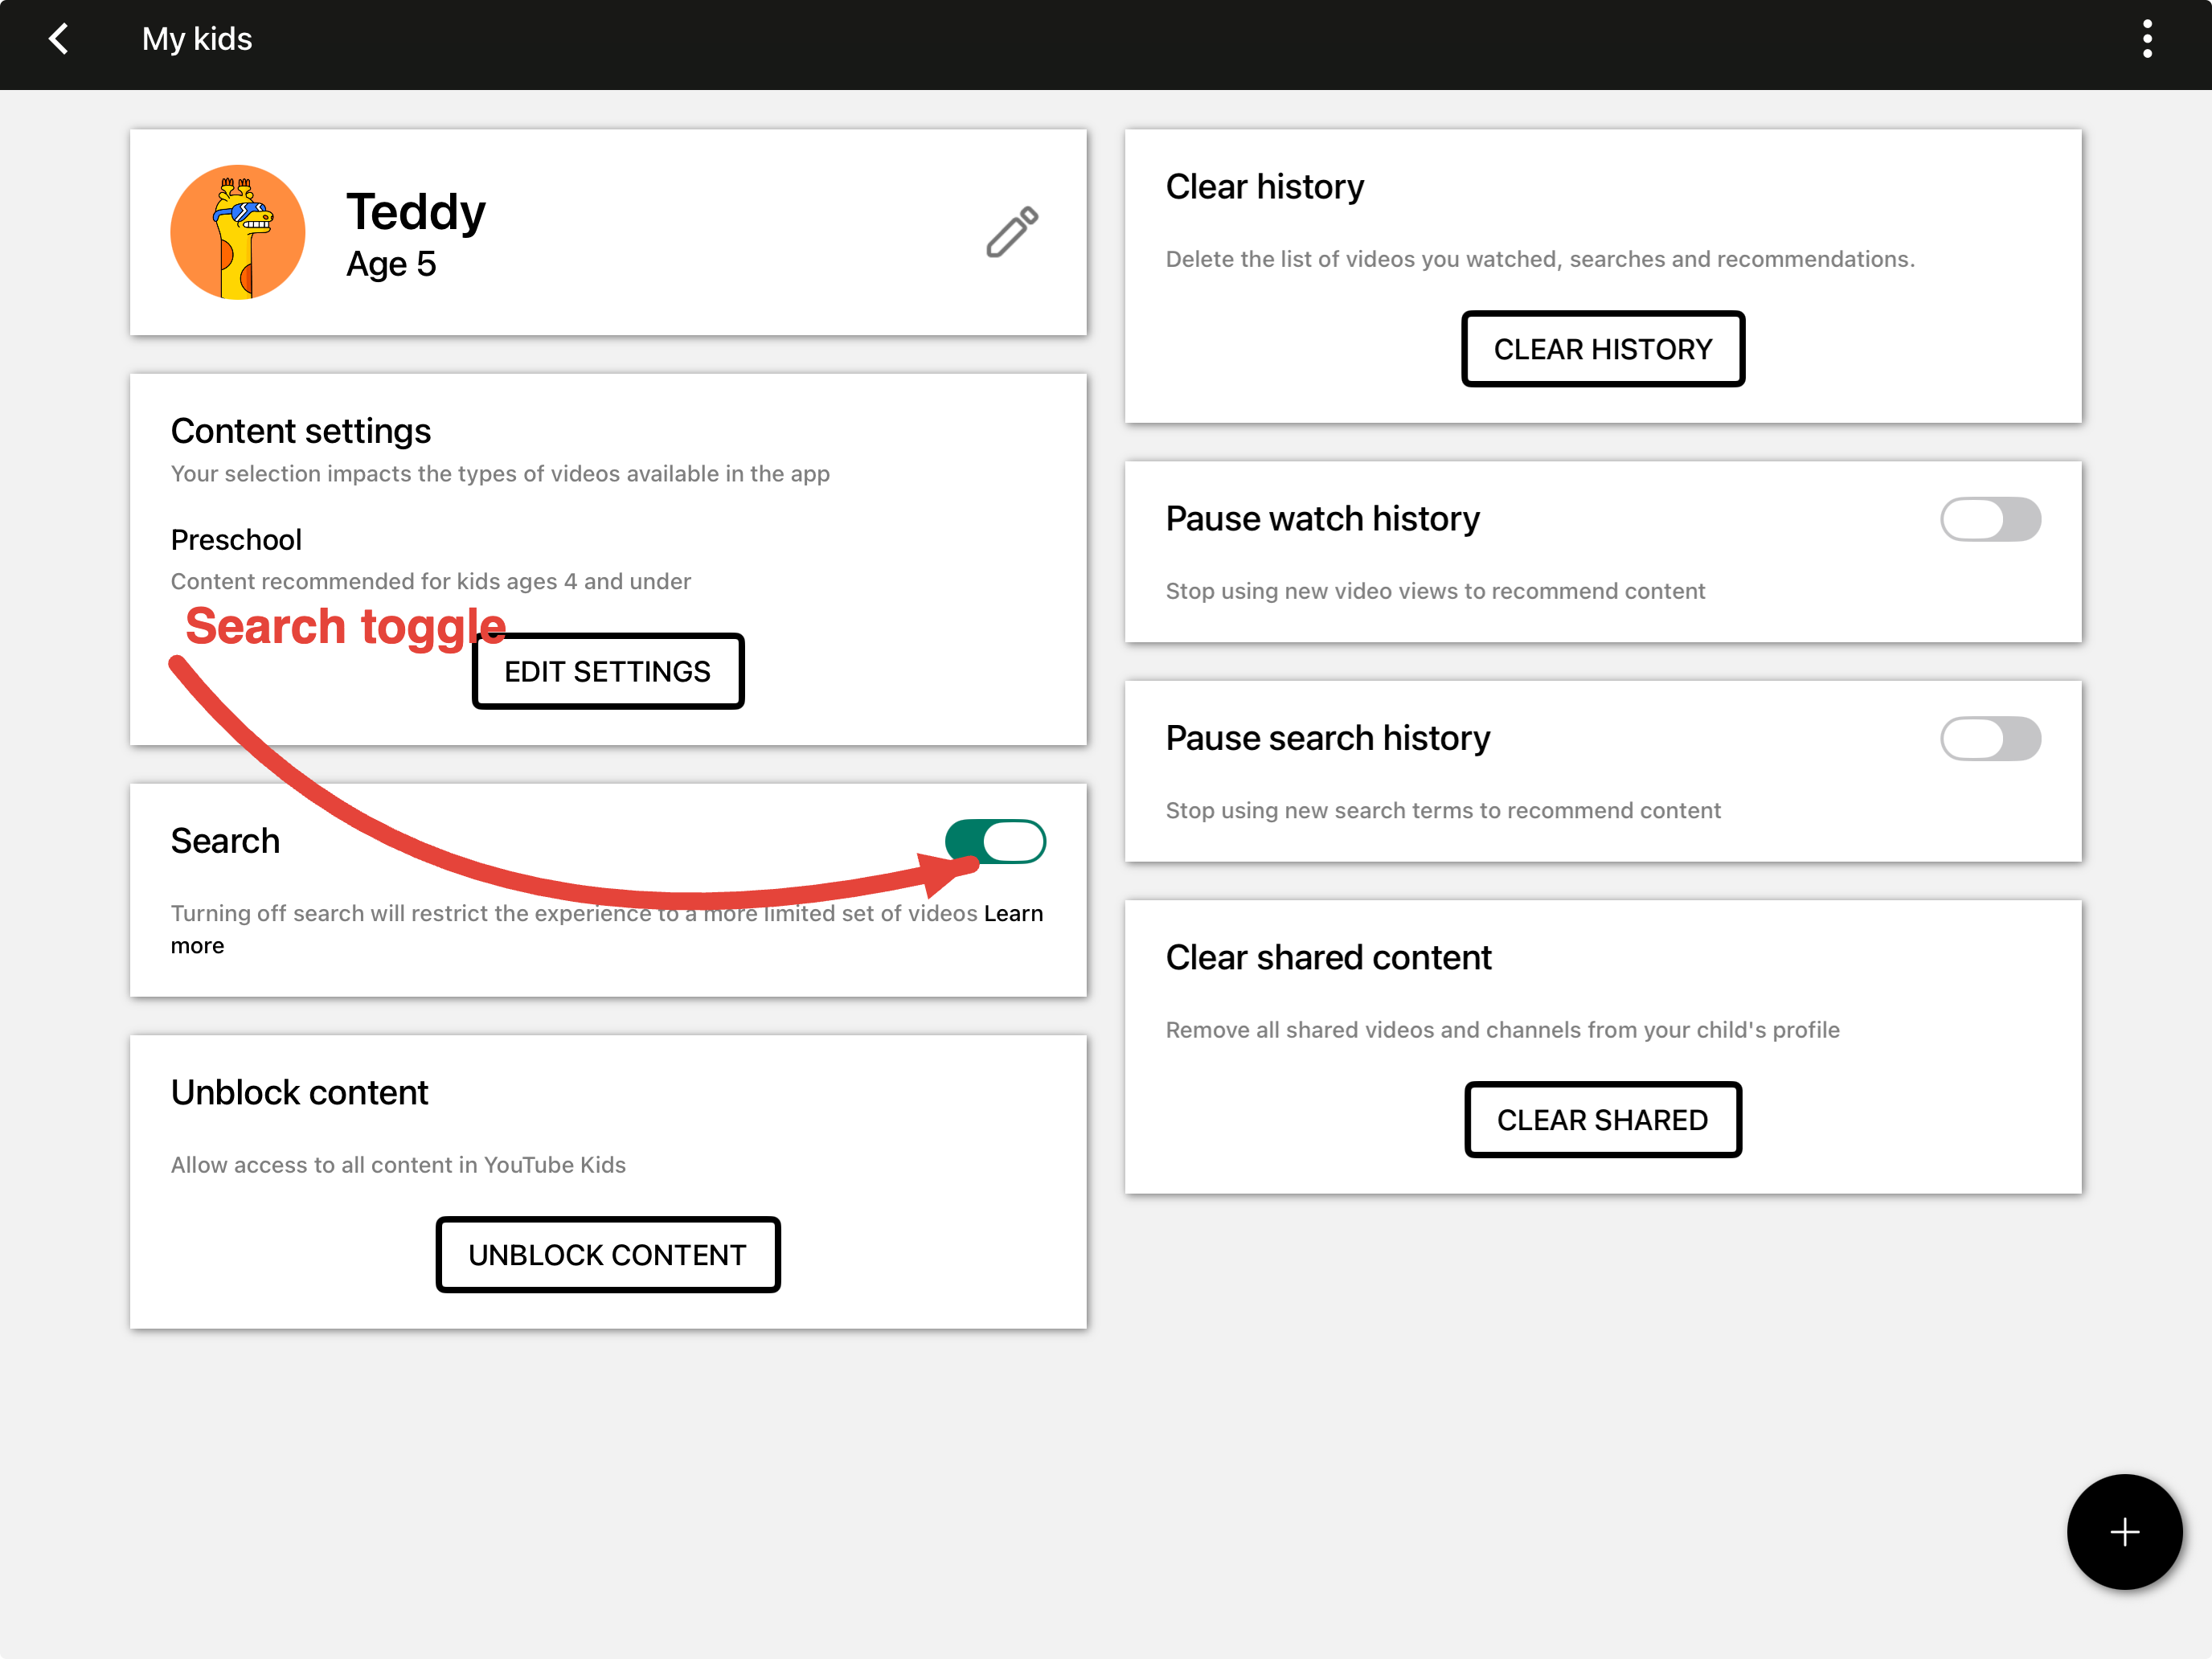Click the My kids header title
2212x1659 pixels.
click(x=197, y=39)
